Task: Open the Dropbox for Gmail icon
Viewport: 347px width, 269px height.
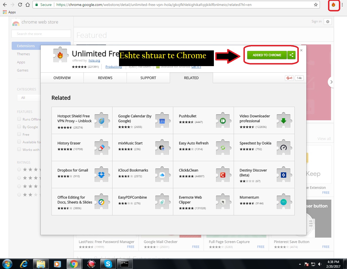Action: (101, 175)
